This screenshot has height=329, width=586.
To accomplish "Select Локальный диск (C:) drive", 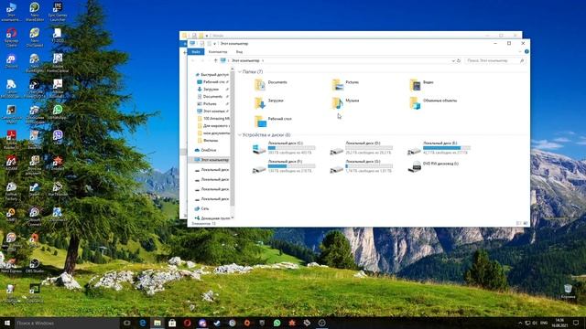I will 284,148.
